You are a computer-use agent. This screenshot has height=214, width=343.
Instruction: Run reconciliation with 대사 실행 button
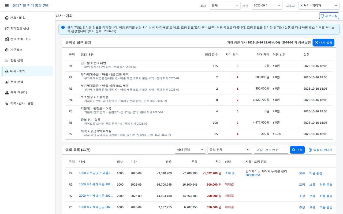323,43
